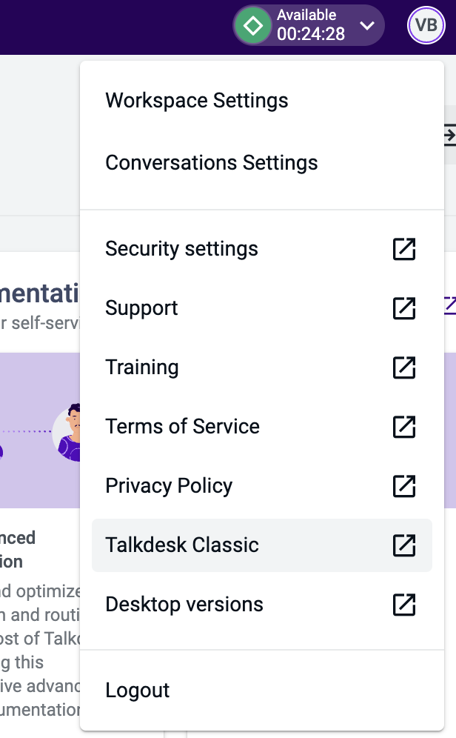Open Desktop versions with its external link icon
Screen dimensions: 456x738
click(x=403, y=605)
